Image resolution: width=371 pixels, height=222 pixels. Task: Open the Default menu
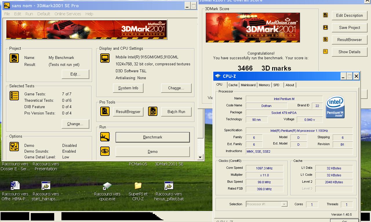pos(44,14)
